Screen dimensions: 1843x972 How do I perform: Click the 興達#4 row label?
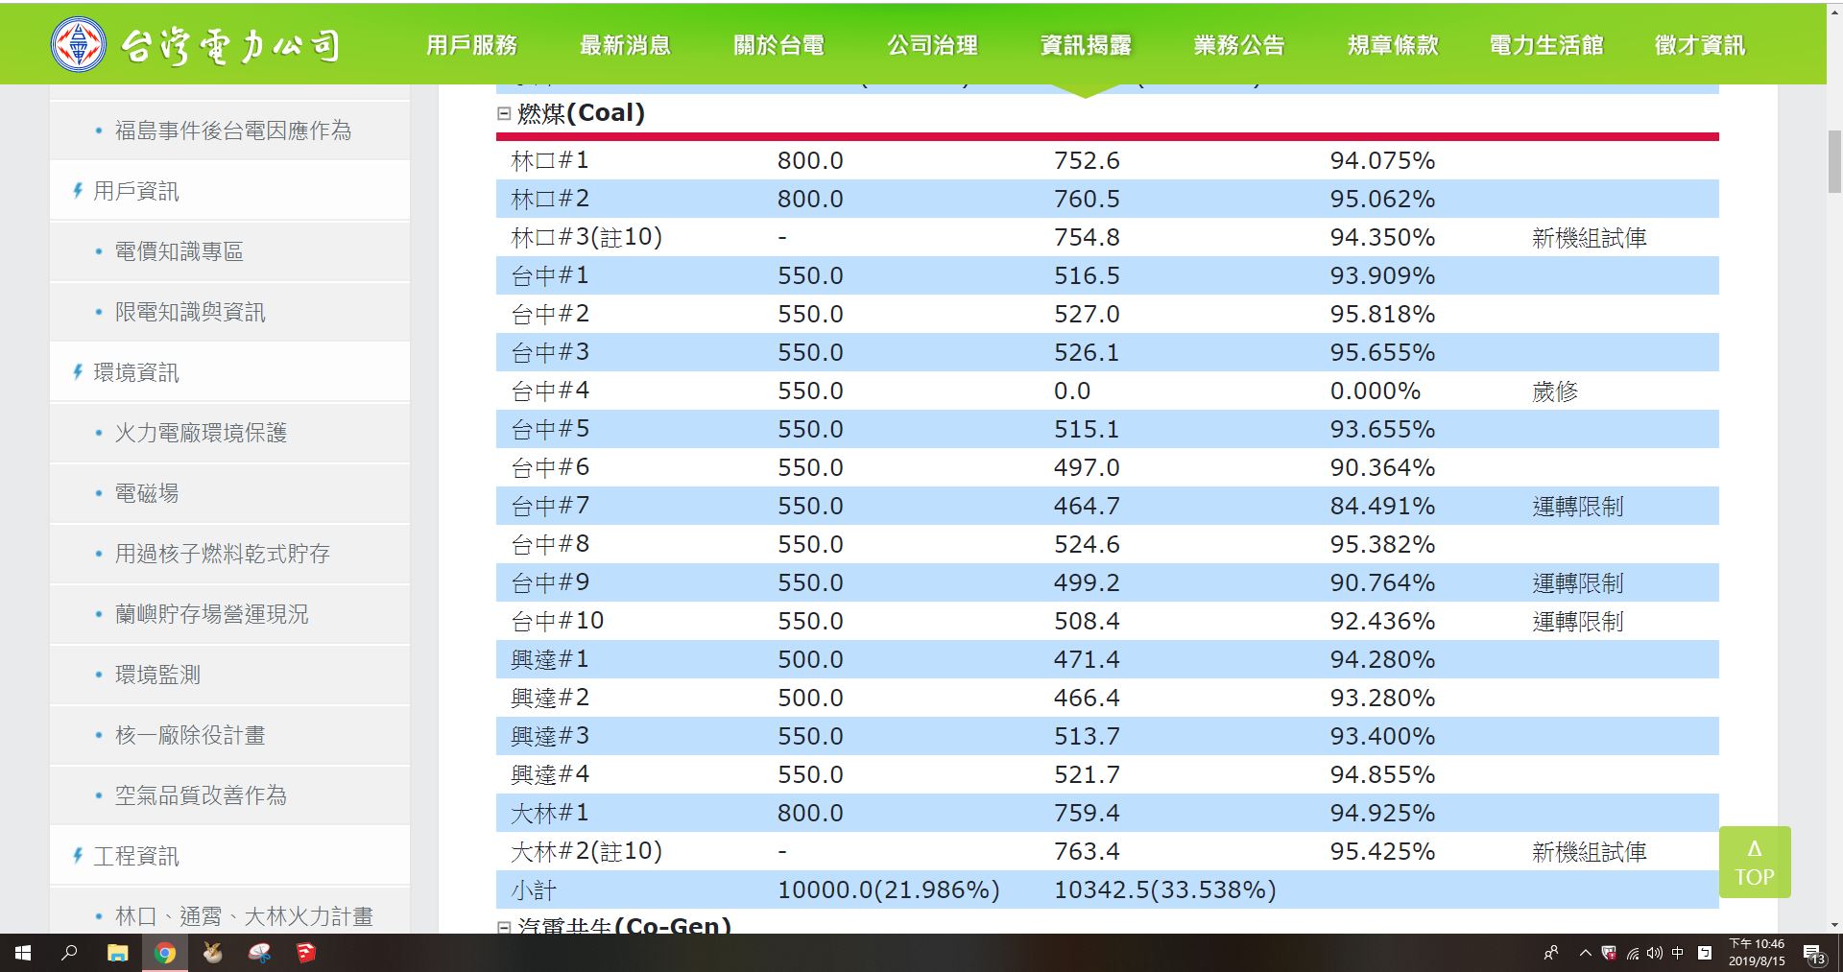[x=550, y=774]
